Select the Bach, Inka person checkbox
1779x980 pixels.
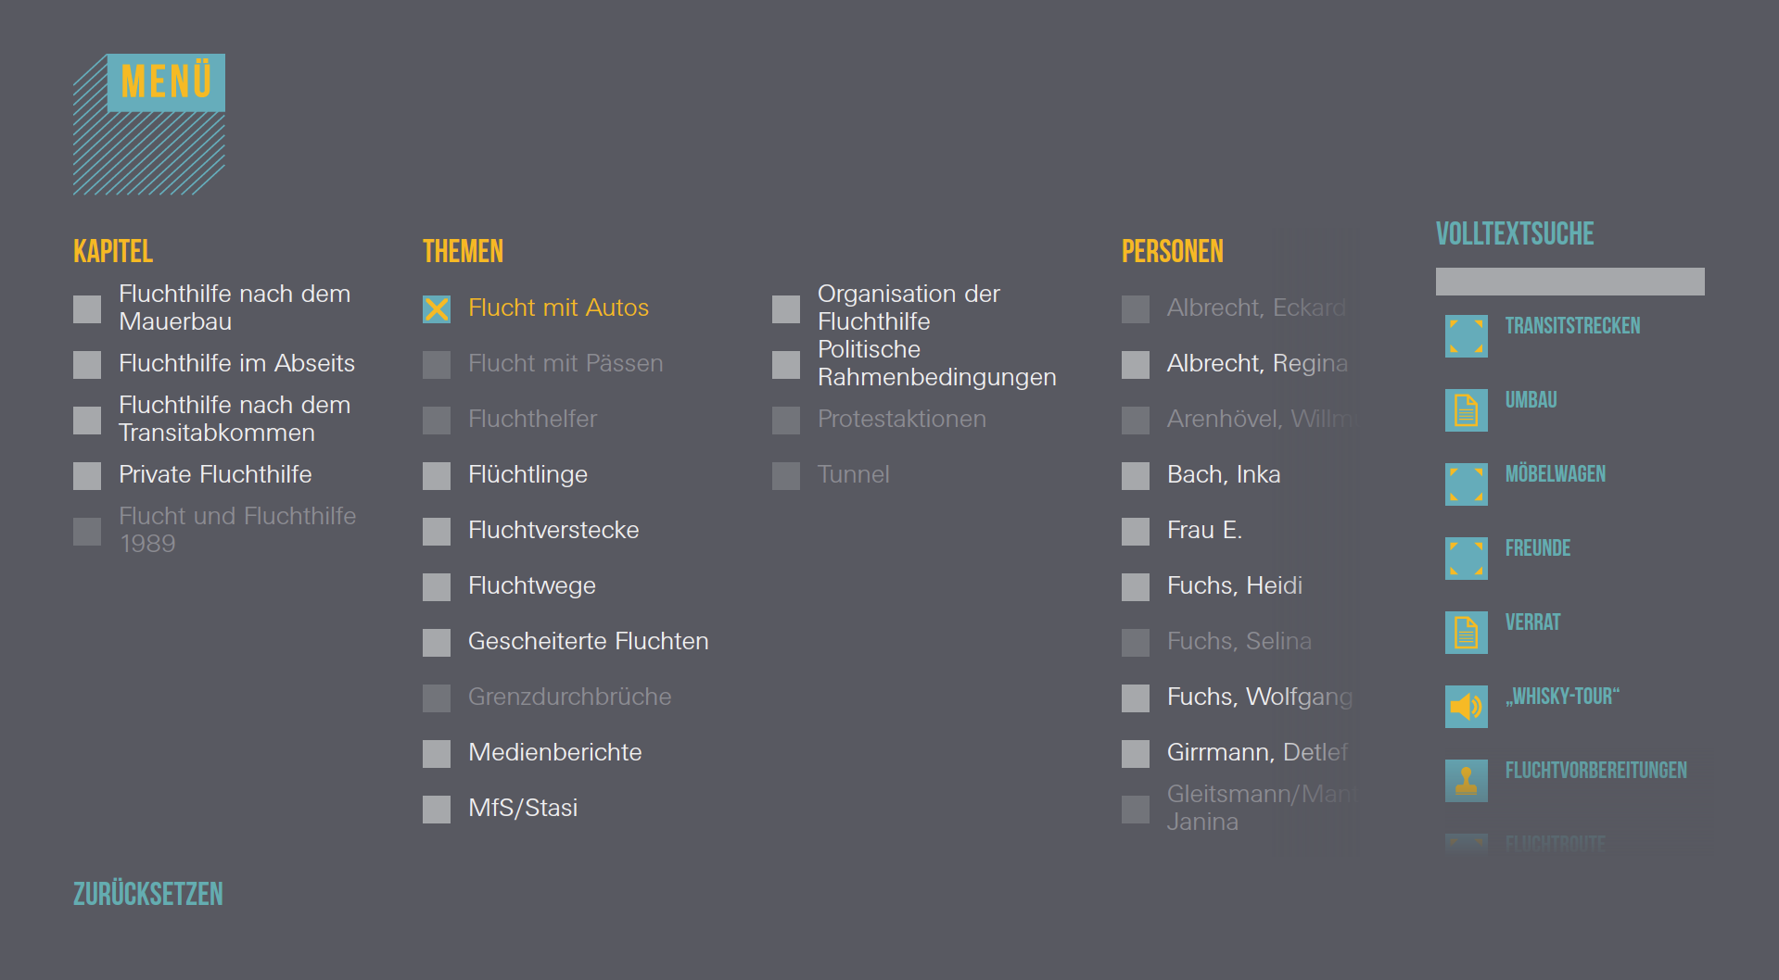tap(1136, 476)
